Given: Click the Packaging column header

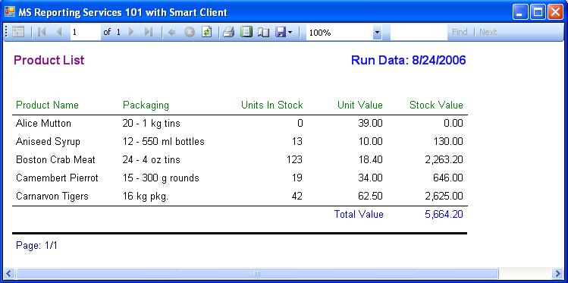Looking at the screenshot, I should [146, 105].
